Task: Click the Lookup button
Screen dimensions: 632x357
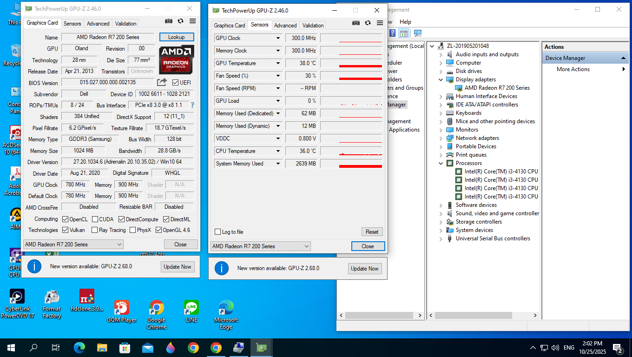Action: tap(176, 37)
